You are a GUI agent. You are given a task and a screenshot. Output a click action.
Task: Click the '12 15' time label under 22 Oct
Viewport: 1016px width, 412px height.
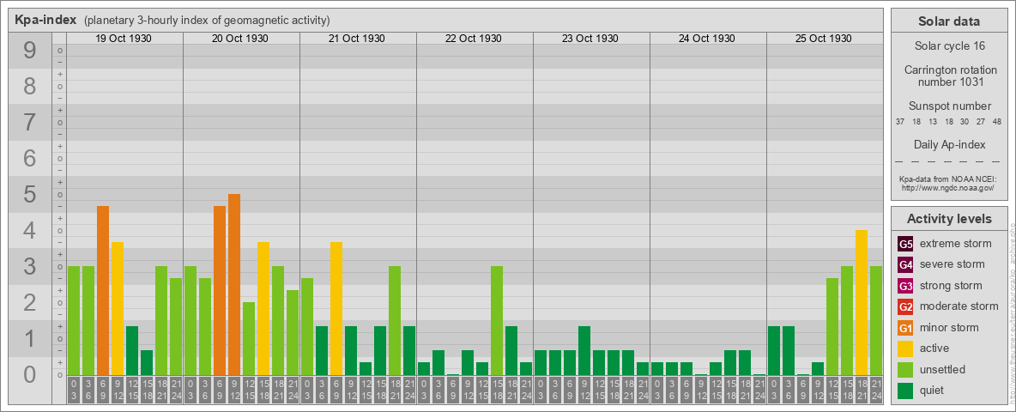point(482,391)
